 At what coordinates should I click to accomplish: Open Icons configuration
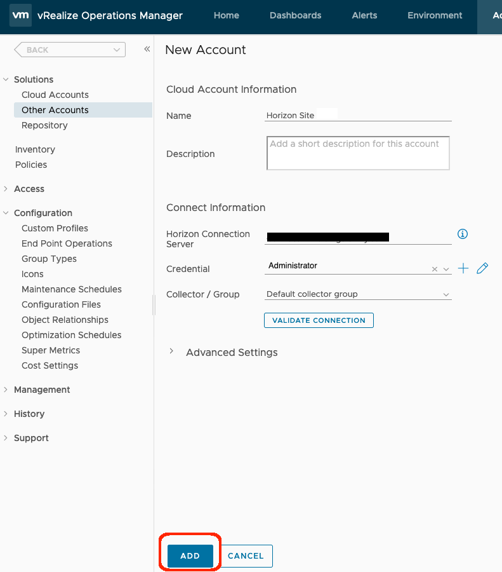click(x=32, y=274)
